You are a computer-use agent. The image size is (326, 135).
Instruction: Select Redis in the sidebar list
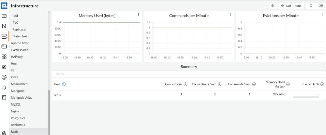29,132
